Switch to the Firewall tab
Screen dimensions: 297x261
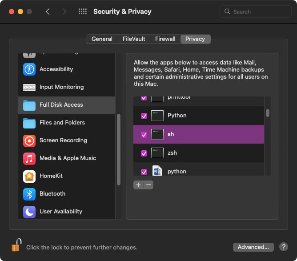point(165,39)
